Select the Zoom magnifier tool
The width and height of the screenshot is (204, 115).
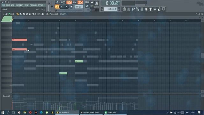tap(40, 14)
